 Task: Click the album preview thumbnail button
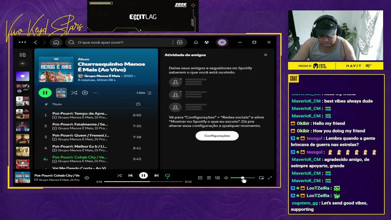pyautogui.click(x=61, y=93)
